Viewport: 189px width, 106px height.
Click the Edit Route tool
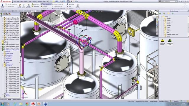tap(24, 6)
